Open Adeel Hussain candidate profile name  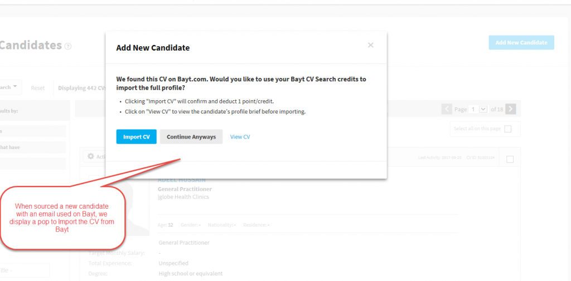pyautogui.click(x=181, y=180)
